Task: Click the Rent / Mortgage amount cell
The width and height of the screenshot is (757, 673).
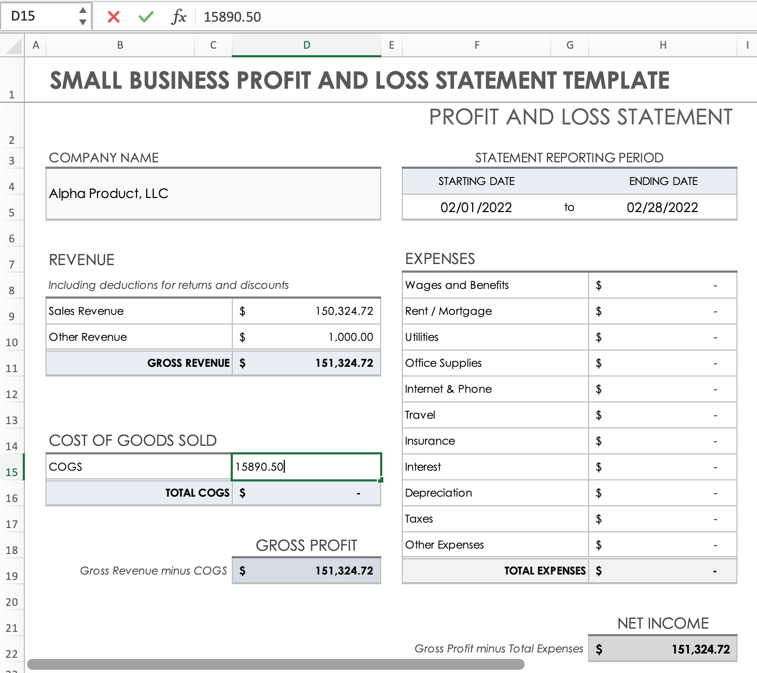Action: click(663, 311)
